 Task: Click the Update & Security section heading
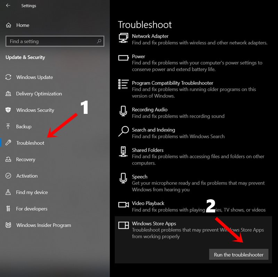[25, 57]
